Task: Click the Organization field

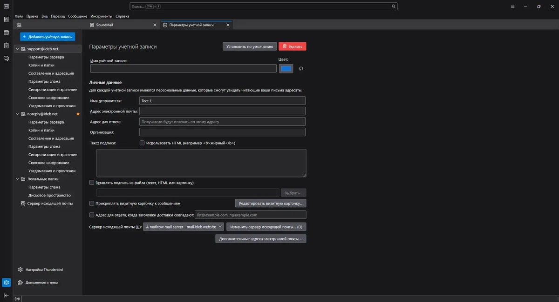Action: [x=223, y=132]
